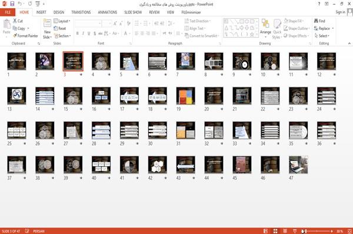This screenshot has width=353, height=234.
Task: Fit slide to window icon in status bar
Action: (349, 231)
